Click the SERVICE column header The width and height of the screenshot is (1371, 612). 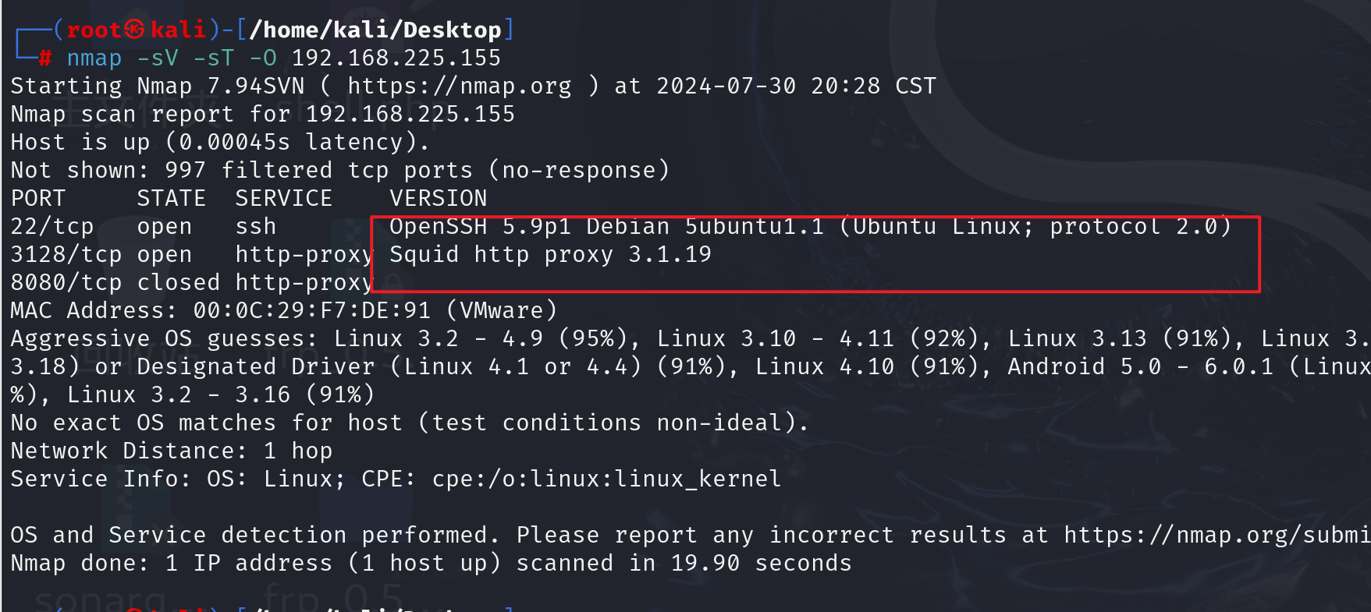click(283, 199)
